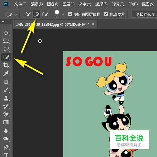Click the red SOGOU text on canvas
The image size is (157, 157).
tap(89, 62)
